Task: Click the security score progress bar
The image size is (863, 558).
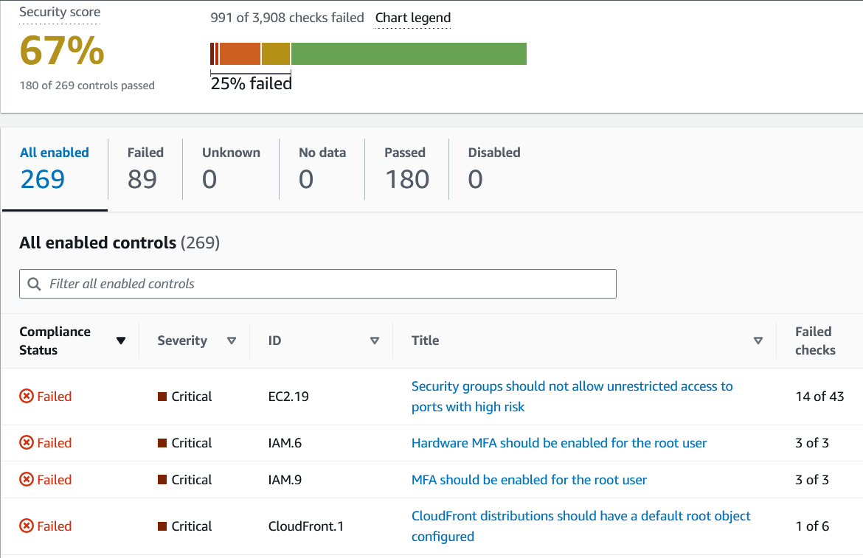Action: 367,53
